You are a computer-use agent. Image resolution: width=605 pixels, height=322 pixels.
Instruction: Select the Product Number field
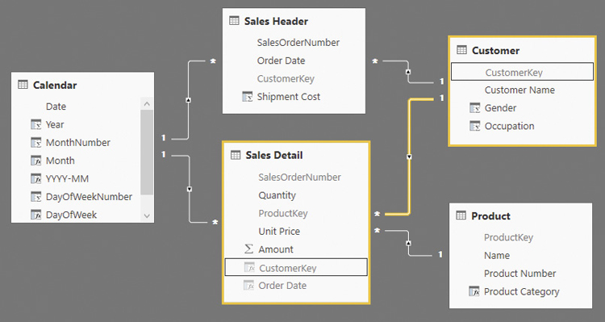point(519,274)
